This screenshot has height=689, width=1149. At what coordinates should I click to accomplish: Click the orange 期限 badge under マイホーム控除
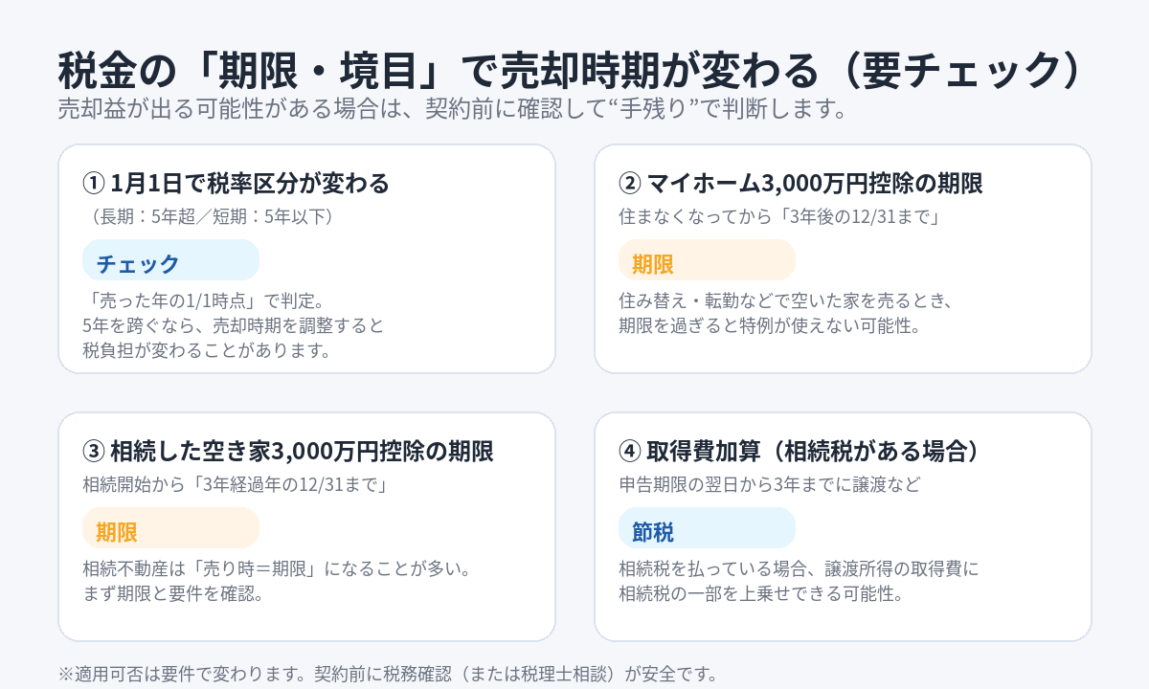point(707,261)
